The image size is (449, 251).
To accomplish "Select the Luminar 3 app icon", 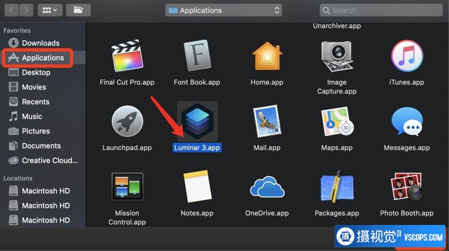I will (197, 121).
